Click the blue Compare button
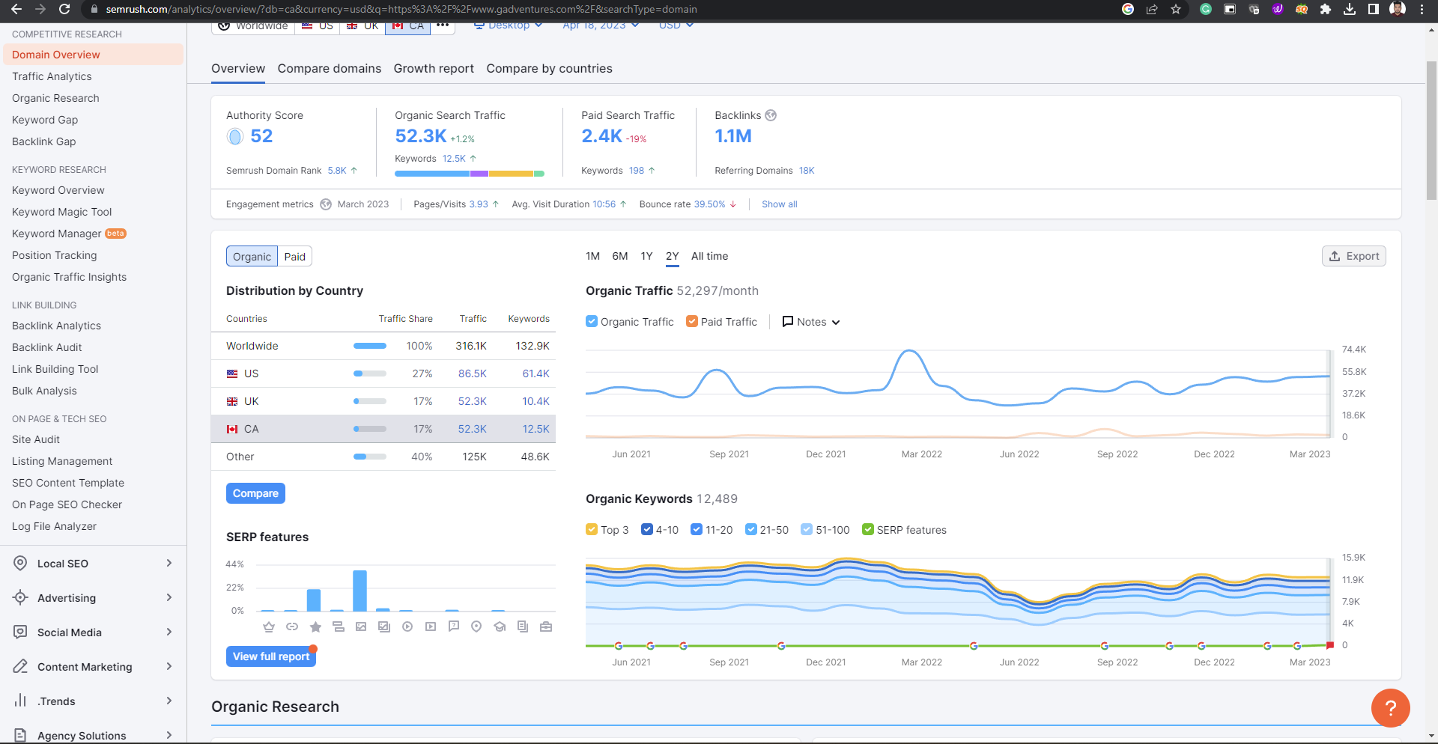1438x744 pixels. [255, 493]
